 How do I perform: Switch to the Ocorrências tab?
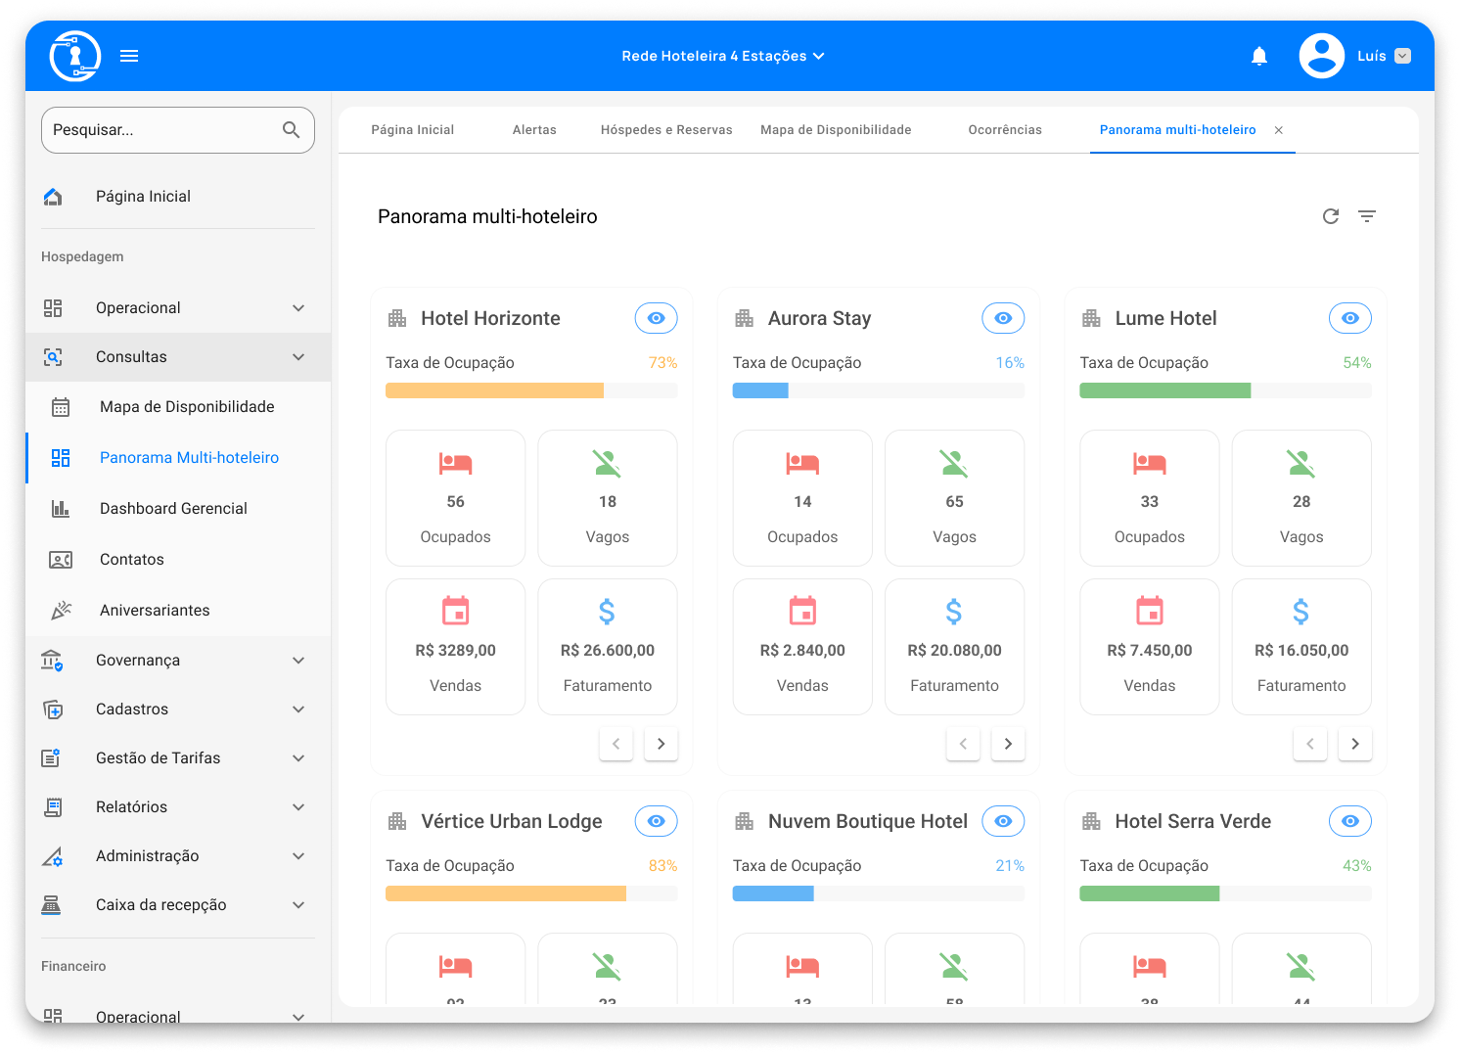(x=1005, y=130)
